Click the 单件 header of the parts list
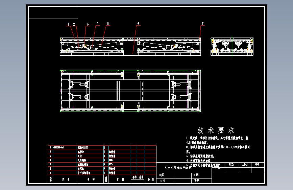This screenshot has height=190, width=293. (135, 177)
